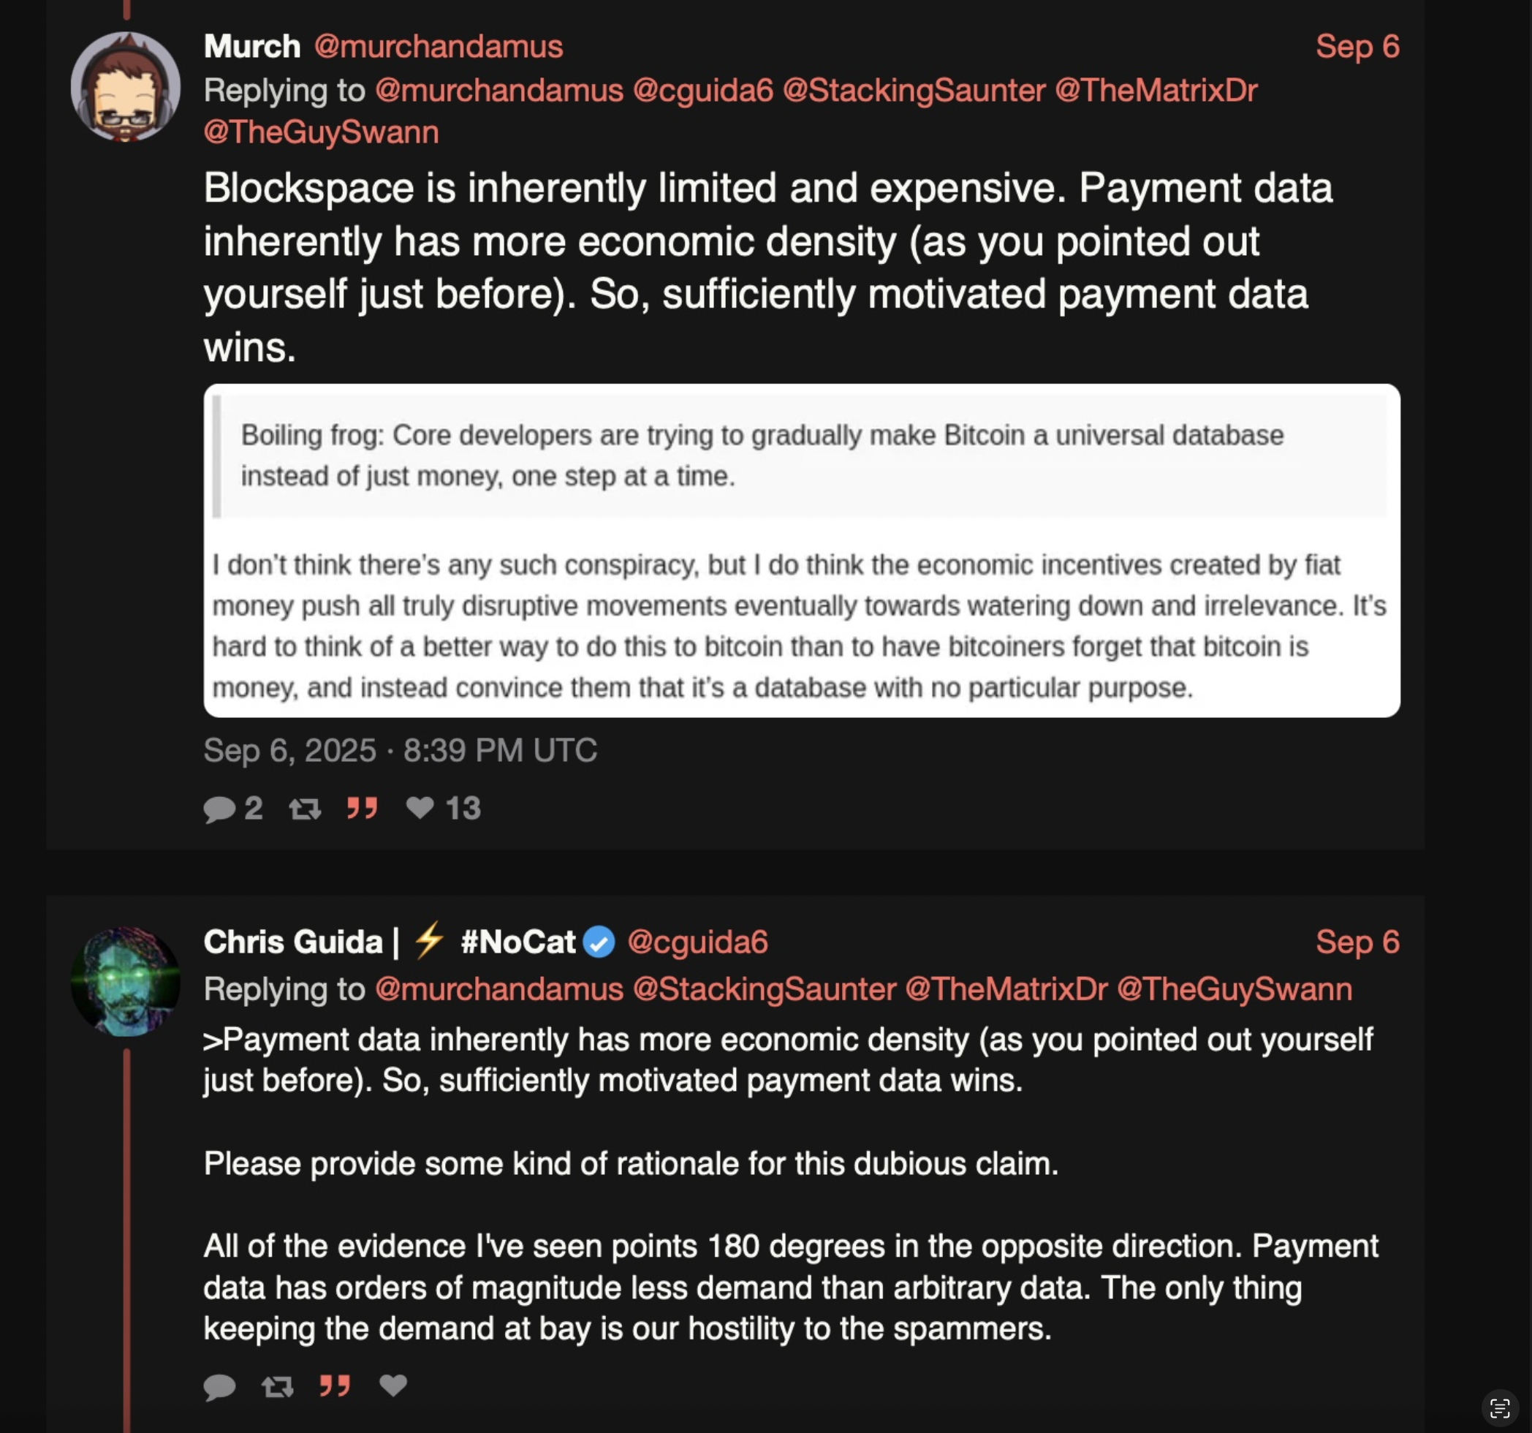Open @cguida6 handle beside Chris Guida name
1532x1433 pixels.
697,942
